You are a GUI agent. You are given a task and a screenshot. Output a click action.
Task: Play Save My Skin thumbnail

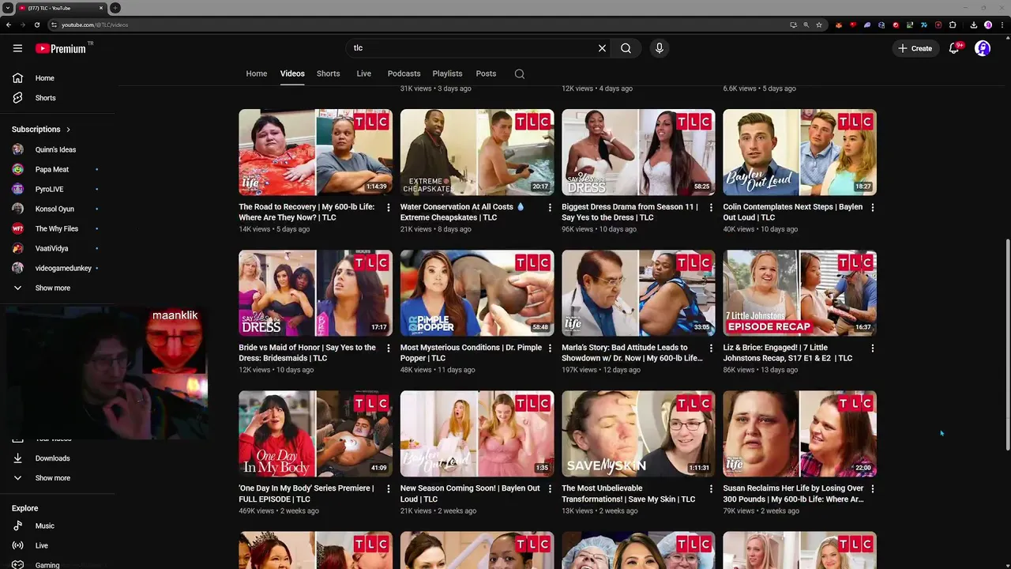[x=638, y=434]
